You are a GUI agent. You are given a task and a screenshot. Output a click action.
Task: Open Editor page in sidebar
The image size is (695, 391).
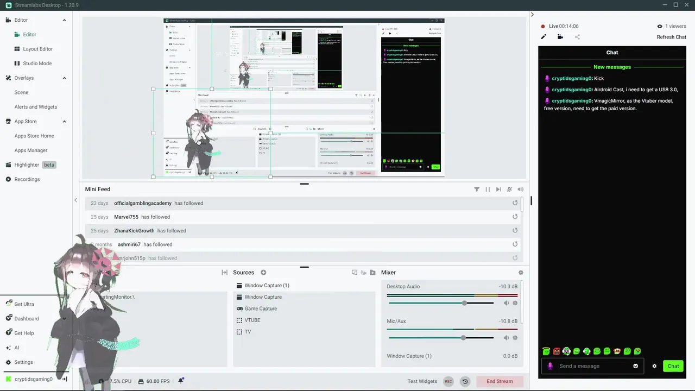(x=29, y=34)
